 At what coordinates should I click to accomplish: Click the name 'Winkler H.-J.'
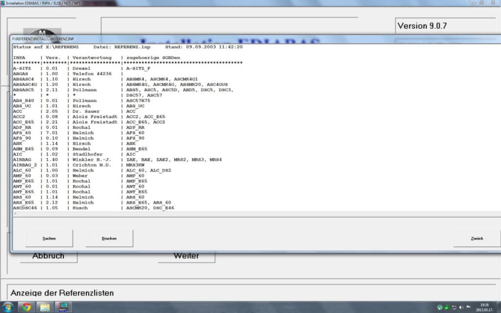(x=92, y=159)
